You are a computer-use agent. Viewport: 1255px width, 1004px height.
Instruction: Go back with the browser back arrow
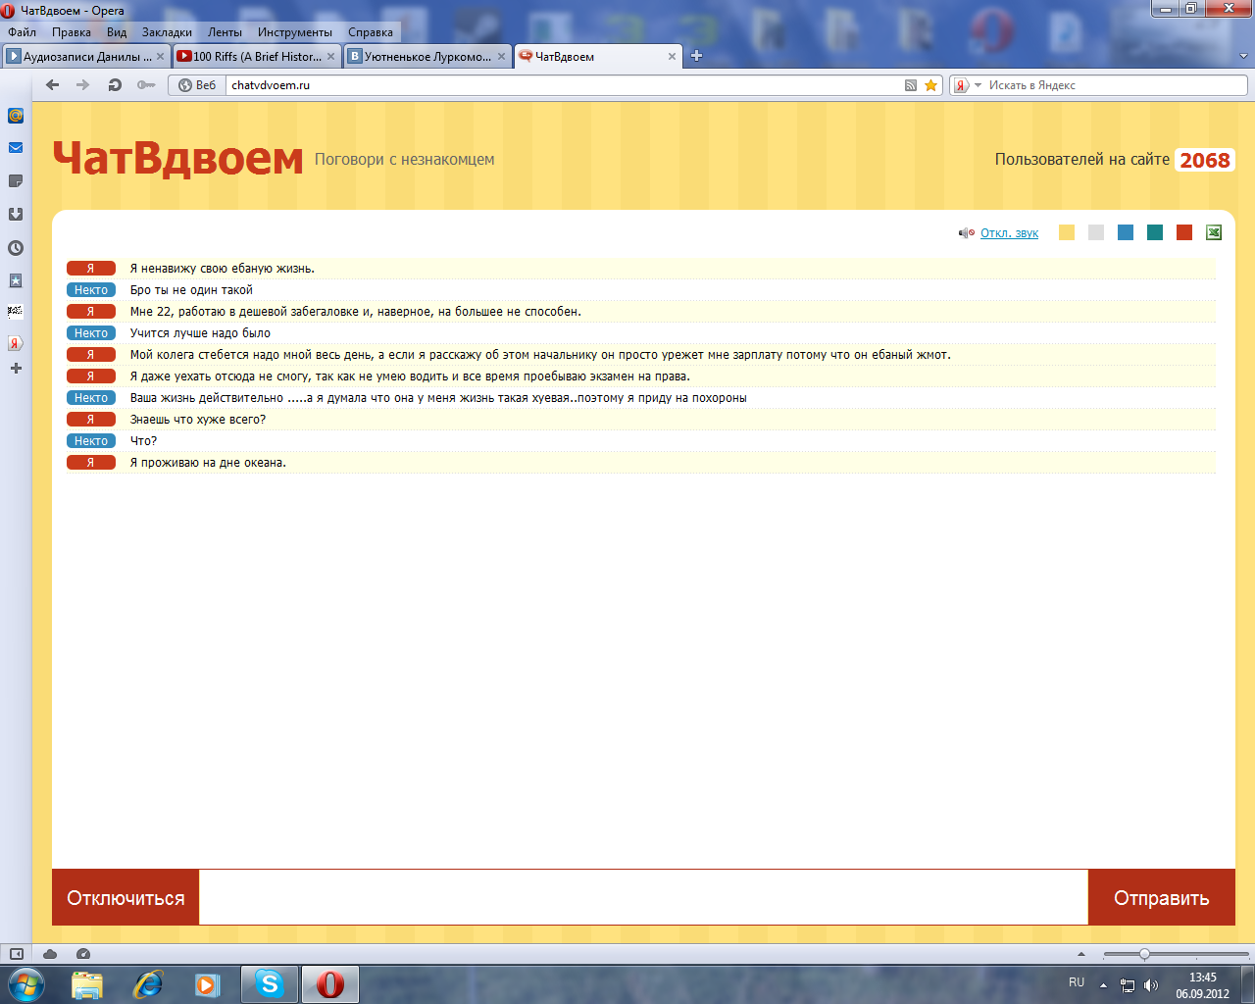coord(53,85)
